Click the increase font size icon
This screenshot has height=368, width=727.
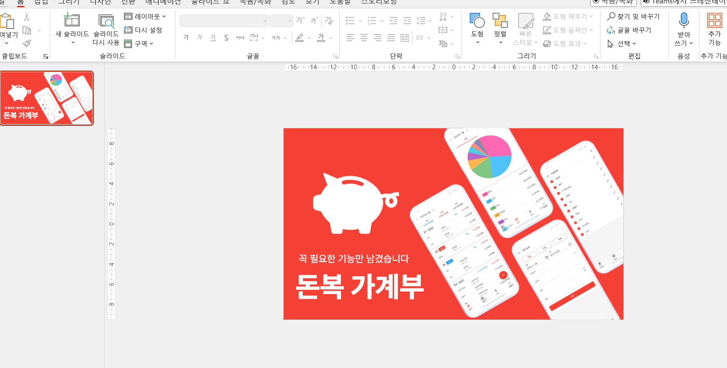pyautogui.click(x=300, y=20)
